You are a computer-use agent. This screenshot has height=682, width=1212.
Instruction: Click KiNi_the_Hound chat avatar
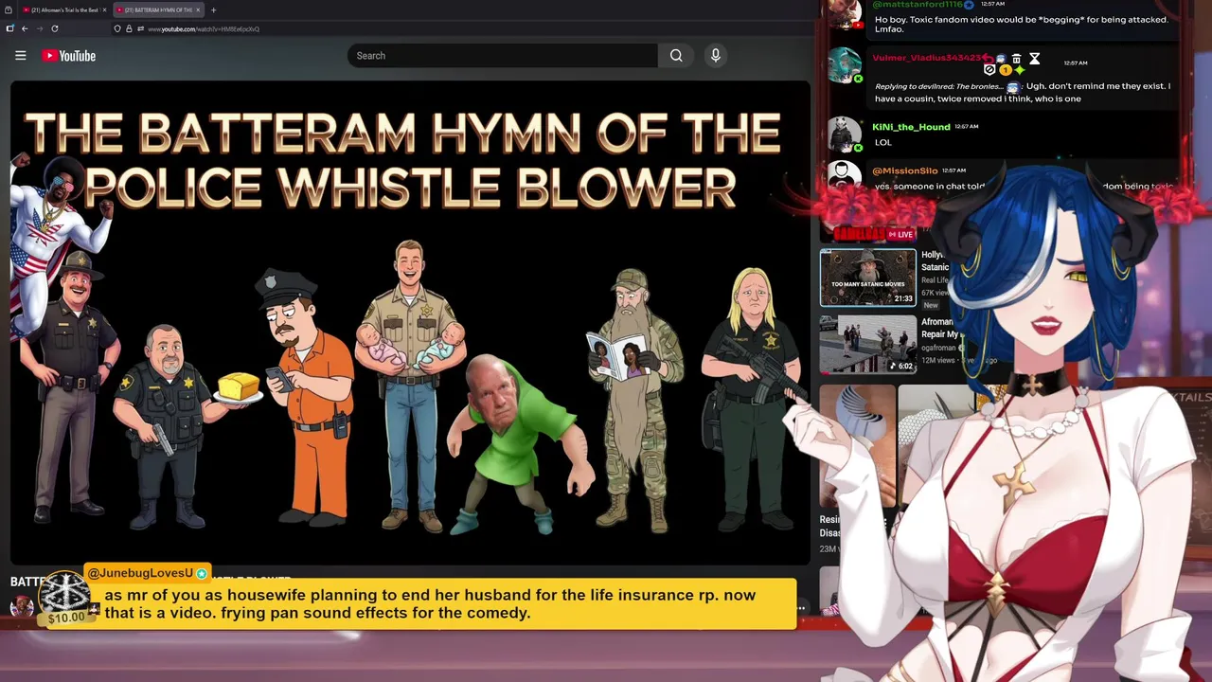(x=844, y=135)
